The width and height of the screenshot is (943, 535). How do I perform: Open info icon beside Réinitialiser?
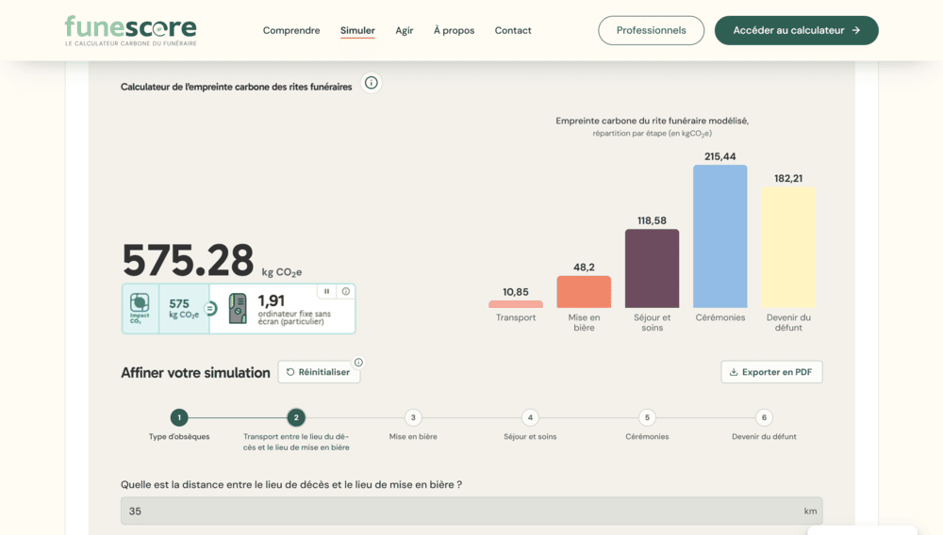point(358,362)
